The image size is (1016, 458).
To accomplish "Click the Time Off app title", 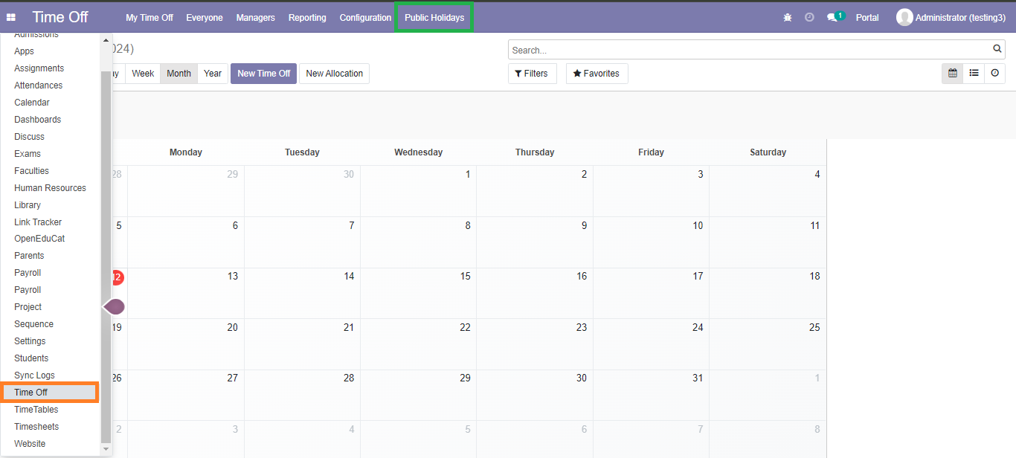I will coord(60,17).
